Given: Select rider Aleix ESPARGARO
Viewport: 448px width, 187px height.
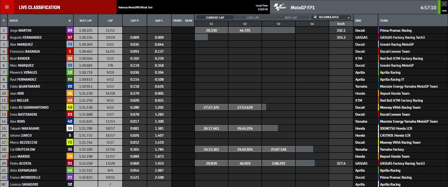Looking at the screenshot, I should 23,170.
